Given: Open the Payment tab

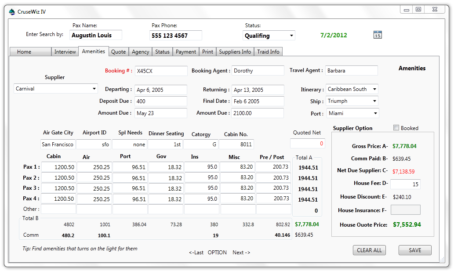Looking at the screenshot, I should (x=186, y=52).
